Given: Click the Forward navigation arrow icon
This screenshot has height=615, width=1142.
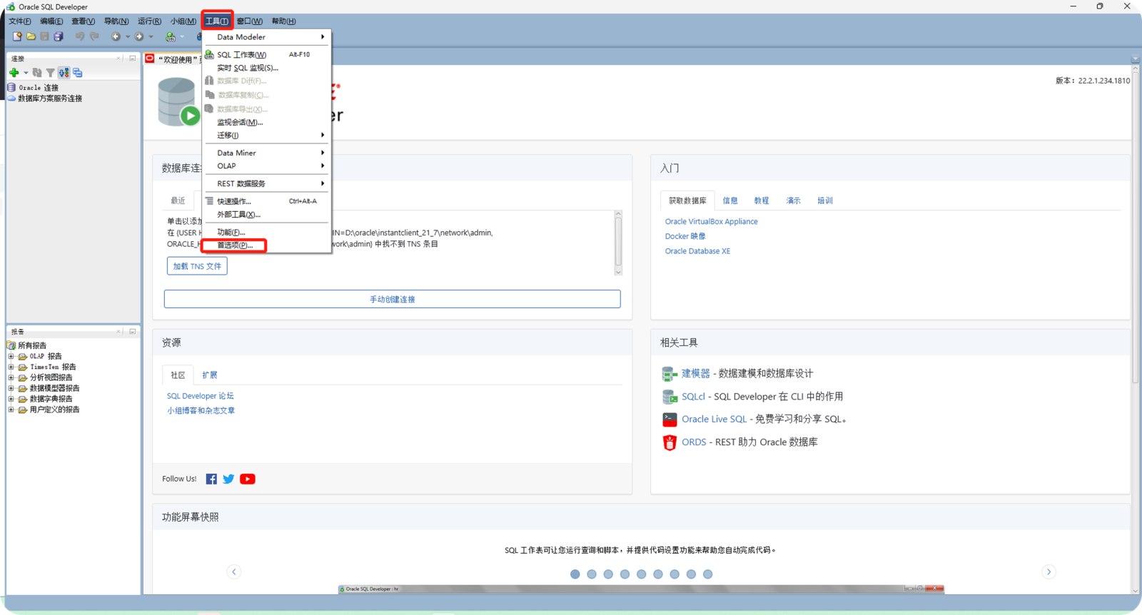Looking at the screenshot, I should pos(139,36).
